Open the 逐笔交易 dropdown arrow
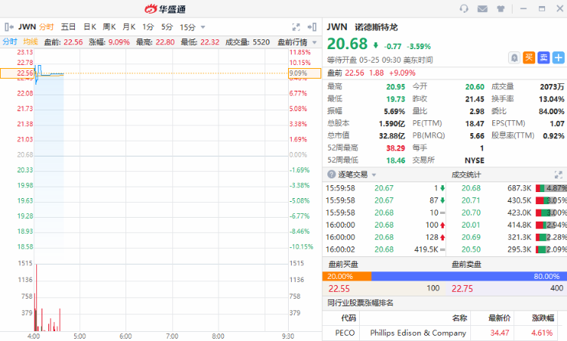Viewport: 567px width, 341px height. click(x=374, y=175)
